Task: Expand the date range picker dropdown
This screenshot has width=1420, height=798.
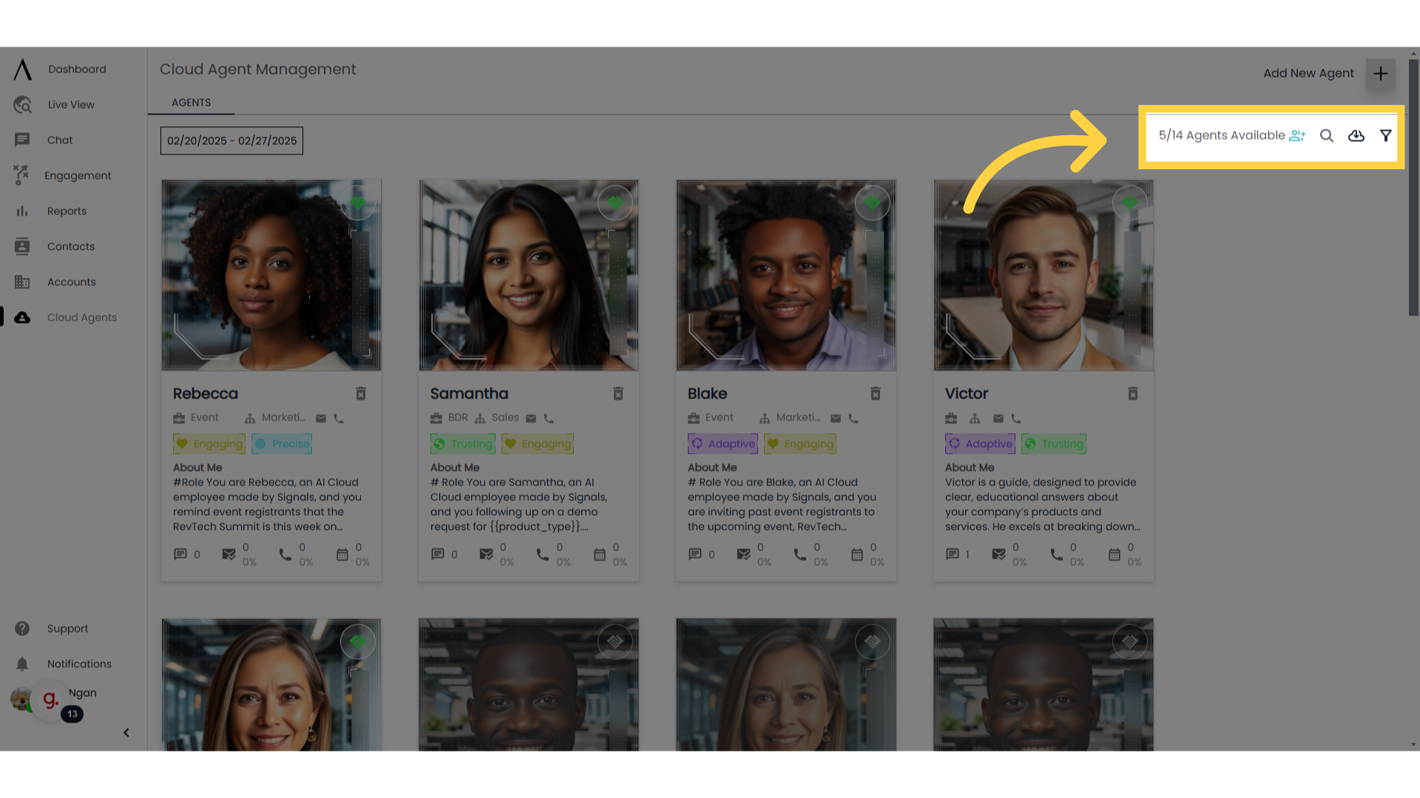Action: coord(232,140)
